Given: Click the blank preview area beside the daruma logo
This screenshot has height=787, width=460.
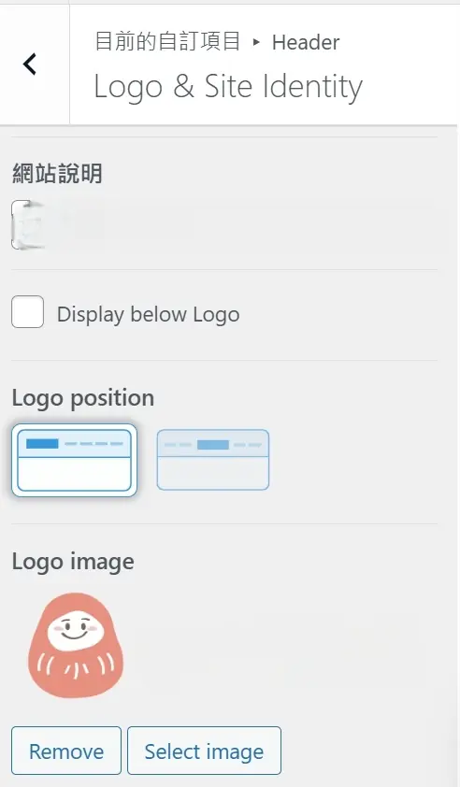Looking at the screenshot, I should [281, 648].
